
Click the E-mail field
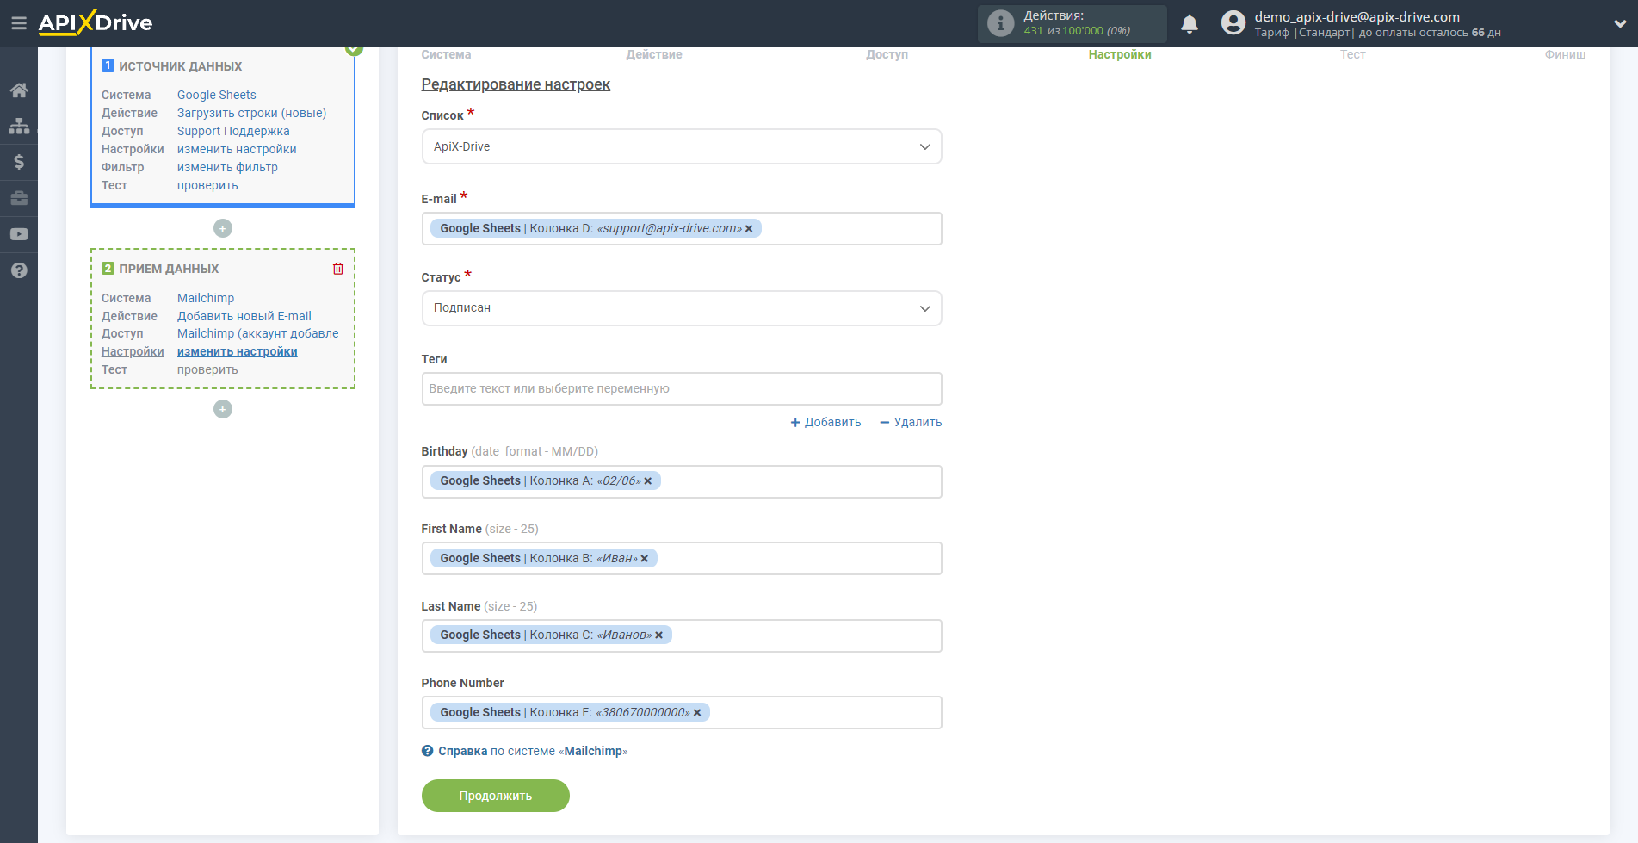(x=682, y=229)
